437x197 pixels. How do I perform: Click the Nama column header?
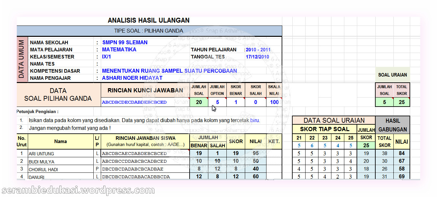(x=60, y=141)
